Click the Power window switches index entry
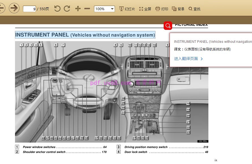This screenshot has width=252, height=164. (x=39, y=147)
